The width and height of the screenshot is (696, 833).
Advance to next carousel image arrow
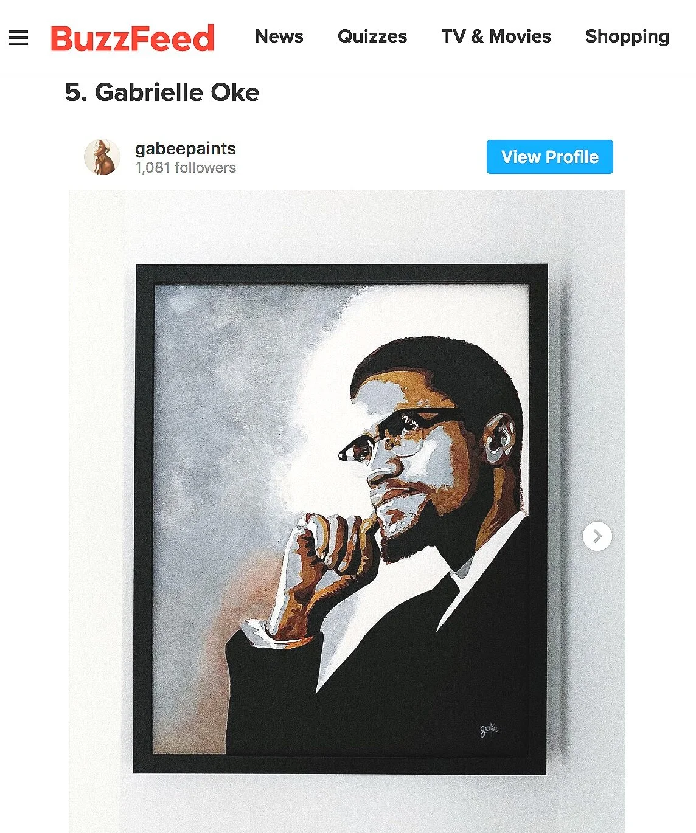[597, 536]
